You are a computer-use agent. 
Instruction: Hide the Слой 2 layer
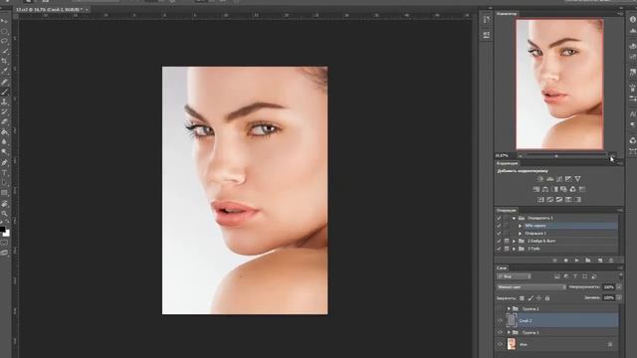tap(500, 320)
